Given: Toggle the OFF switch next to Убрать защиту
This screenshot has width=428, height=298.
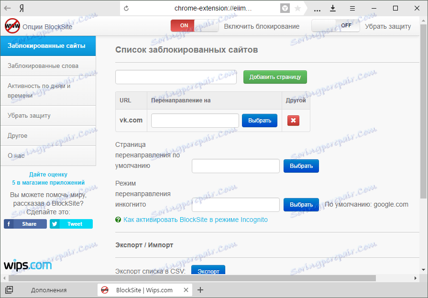Looking at the screenshot, I should click(x=345, y=25).
